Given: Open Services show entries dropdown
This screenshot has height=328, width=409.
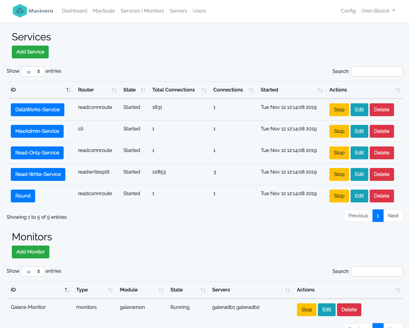Looking at the screenshot, I should [33, 72].
